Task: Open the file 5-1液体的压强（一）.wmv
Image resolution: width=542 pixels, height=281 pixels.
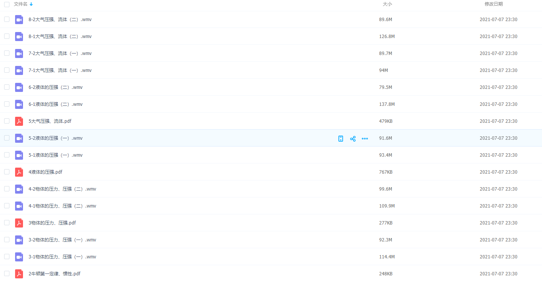Action: pyautogui.click(x=55, y=155)
